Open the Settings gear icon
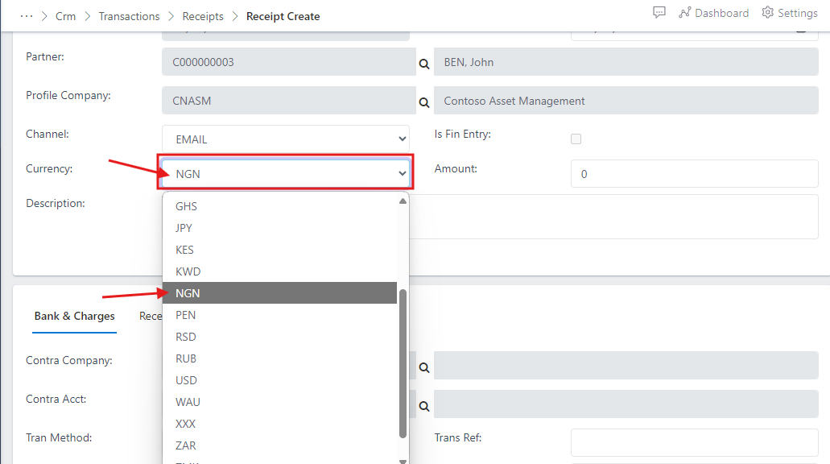 tap(767, 12)
